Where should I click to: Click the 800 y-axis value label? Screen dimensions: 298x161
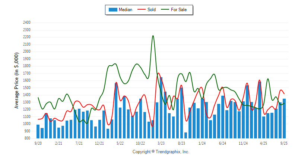[x=27, y=138]
